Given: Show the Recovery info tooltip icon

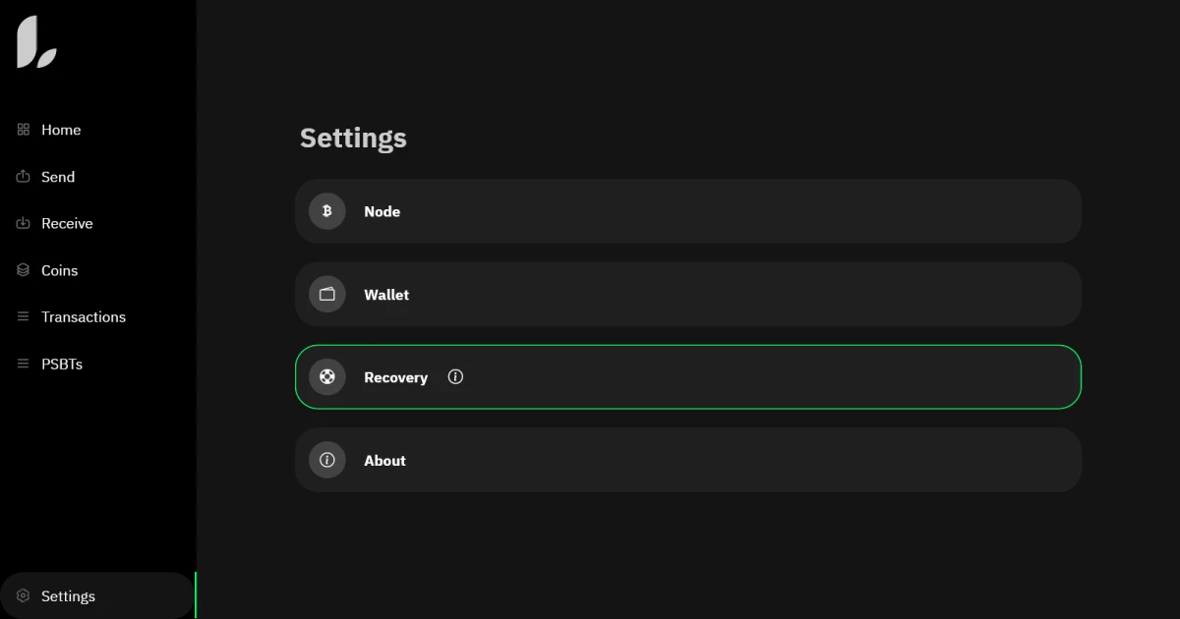Looking at the screenshot, I should (x=455, y=376).
